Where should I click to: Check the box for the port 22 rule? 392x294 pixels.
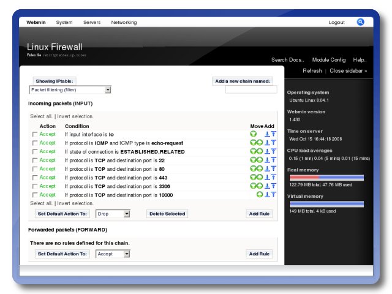(x=35, y=160)
